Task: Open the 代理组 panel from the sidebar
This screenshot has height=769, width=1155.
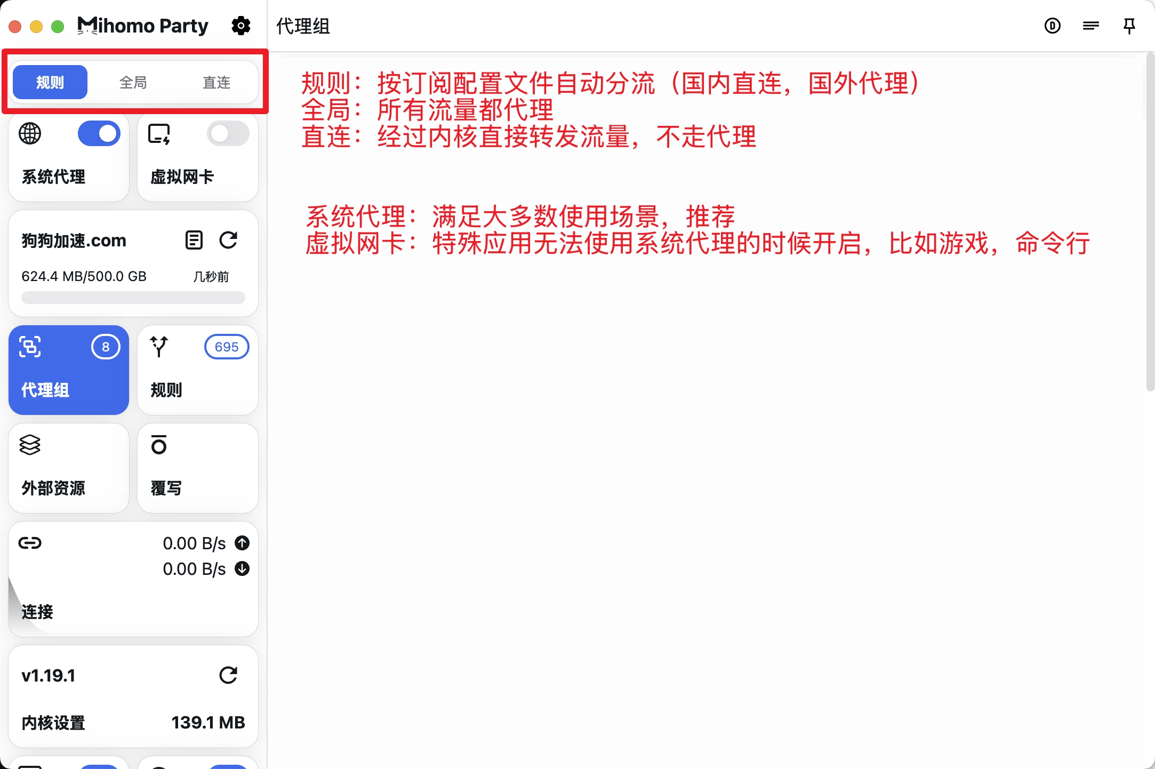Action: point(68,371)
